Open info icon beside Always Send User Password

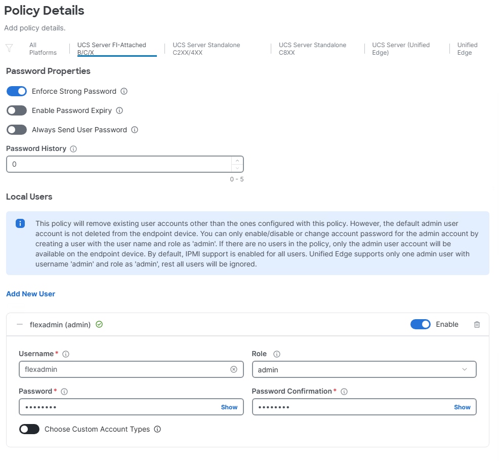[x=135, y=130]
